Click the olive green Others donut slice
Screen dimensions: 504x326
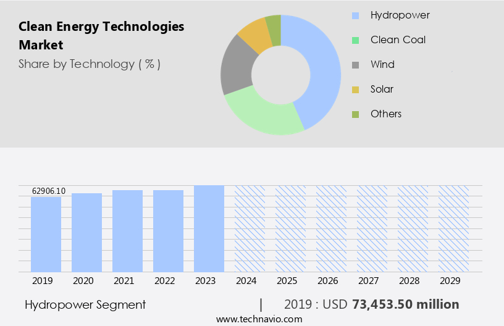[x=274, y=30]
